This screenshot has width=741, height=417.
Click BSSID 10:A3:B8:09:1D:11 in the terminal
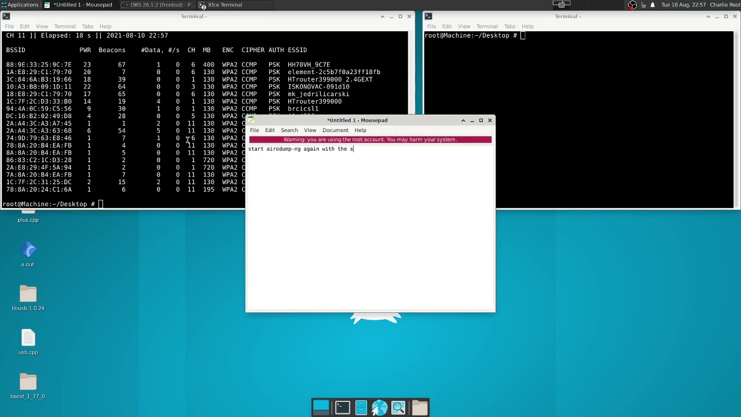pyautogui.click(x=39, y=87)
